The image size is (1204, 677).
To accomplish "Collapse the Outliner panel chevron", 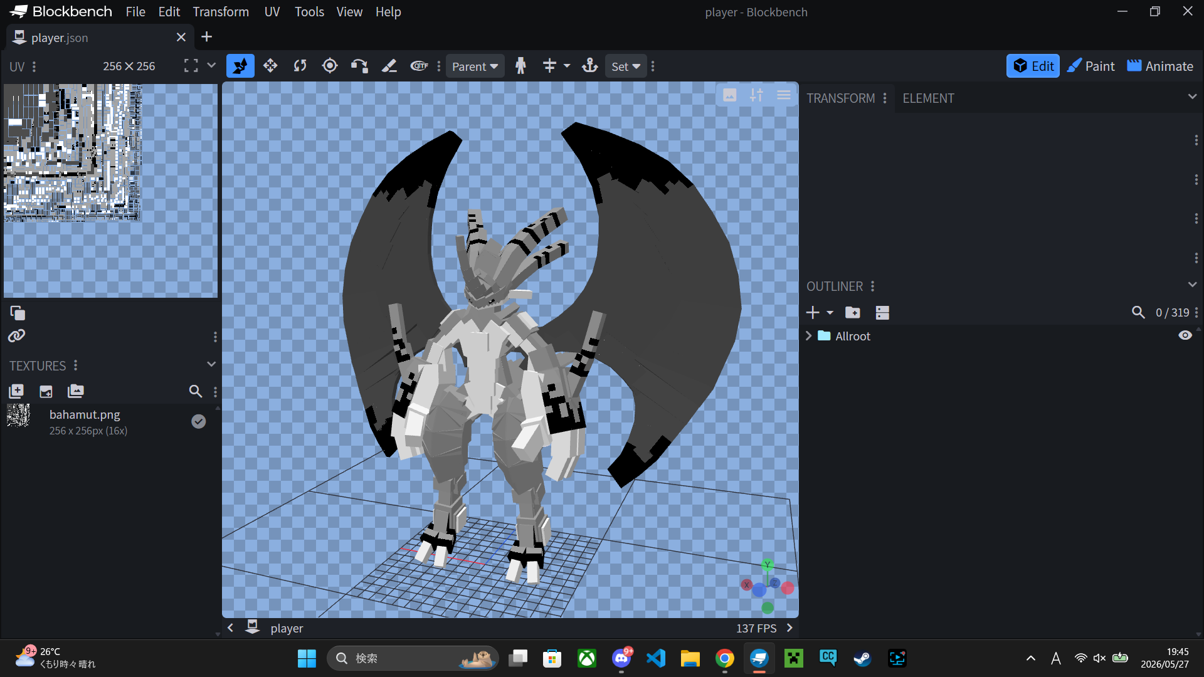I will pyautogui.click(x=1192, y=285).
